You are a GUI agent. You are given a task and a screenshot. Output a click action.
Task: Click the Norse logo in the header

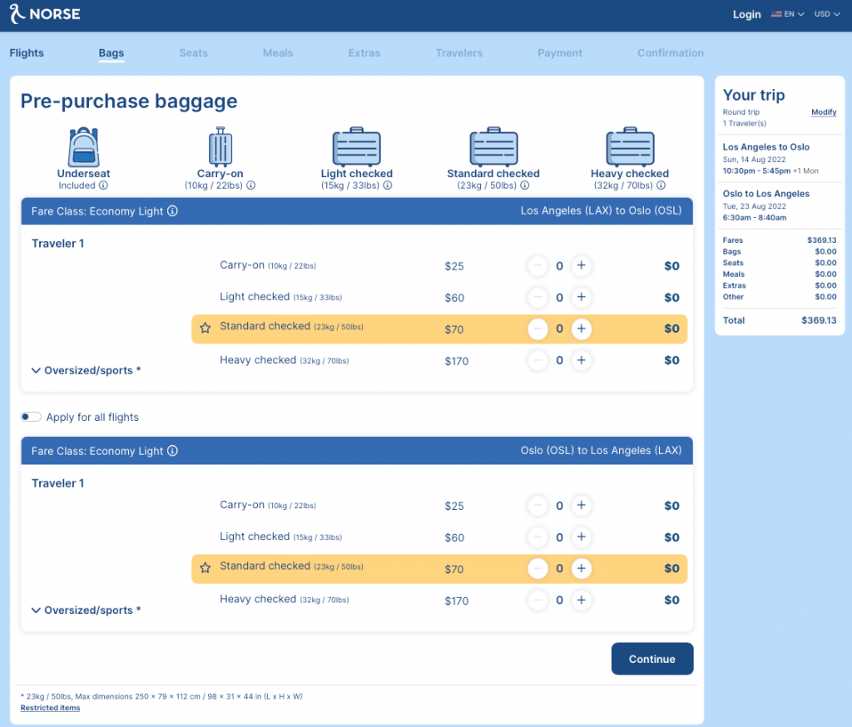[x=43, y=14]
